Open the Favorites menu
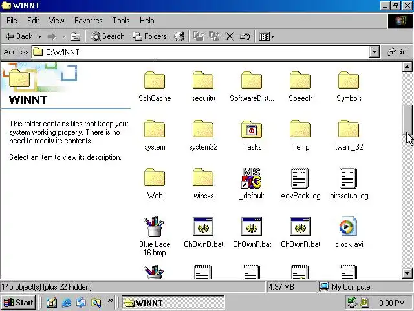The height and width of the screenshot is (311, 414). click(x=88, y=21)
